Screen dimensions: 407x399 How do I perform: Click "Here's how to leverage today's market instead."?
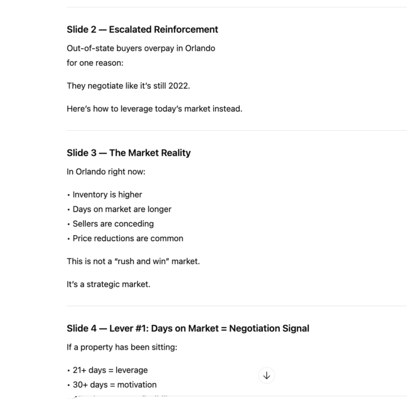click(x=154, y=109)
